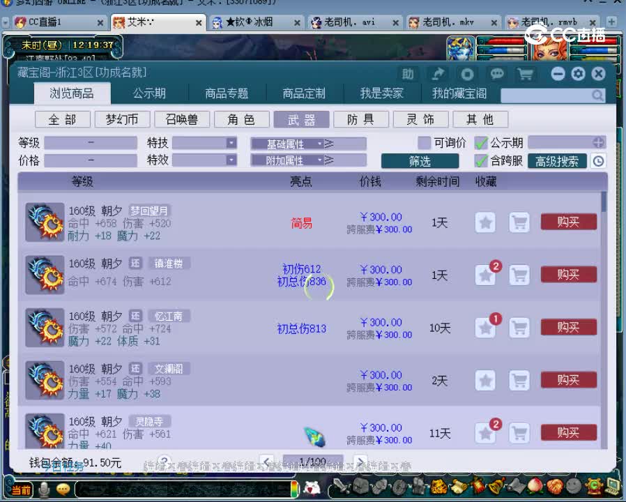This screenshot has width=626, height=502.
Task: Select the 全部 category button
Action: click(x=62, y=119)
